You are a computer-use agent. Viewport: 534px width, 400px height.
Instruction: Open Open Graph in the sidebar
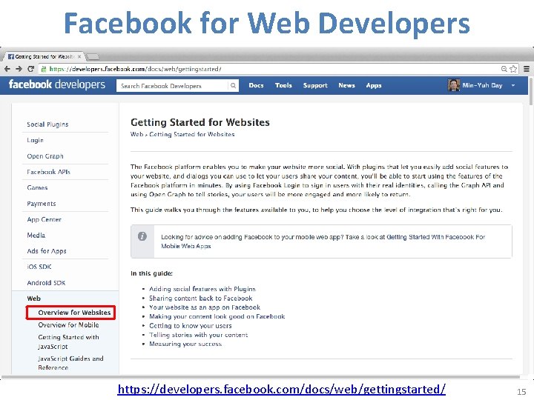point(45,156)
